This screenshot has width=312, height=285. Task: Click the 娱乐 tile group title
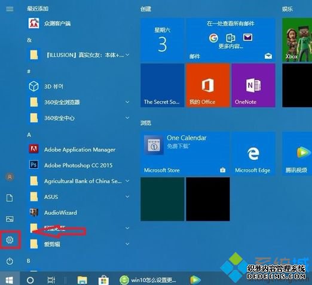(x=287, y=9)
